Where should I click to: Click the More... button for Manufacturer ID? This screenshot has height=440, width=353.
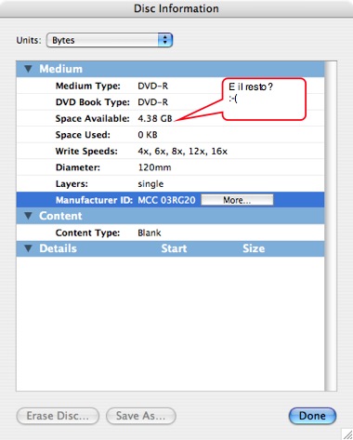point(237,200)
